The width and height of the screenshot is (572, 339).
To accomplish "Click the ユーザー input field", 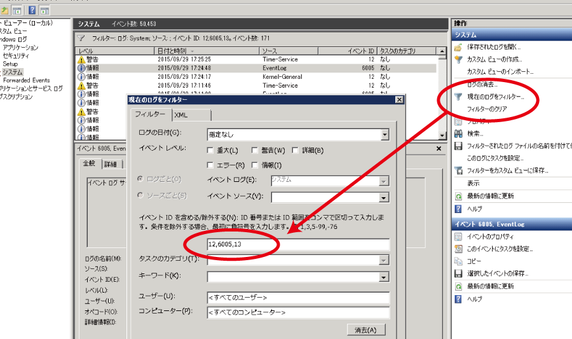I will click(298, 298).
